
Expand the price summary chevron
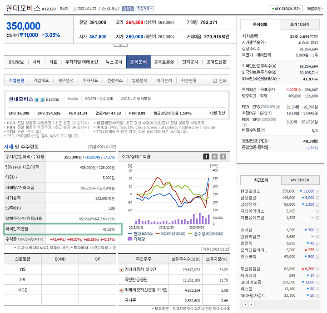click(x=120, y=45)
